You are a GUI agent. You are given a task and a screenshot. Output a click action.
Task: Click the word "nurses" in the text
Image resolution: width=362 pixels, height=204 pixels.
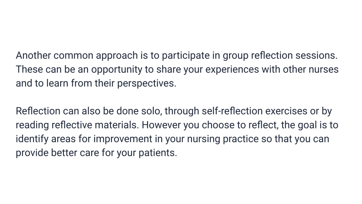tap(323, 69)
